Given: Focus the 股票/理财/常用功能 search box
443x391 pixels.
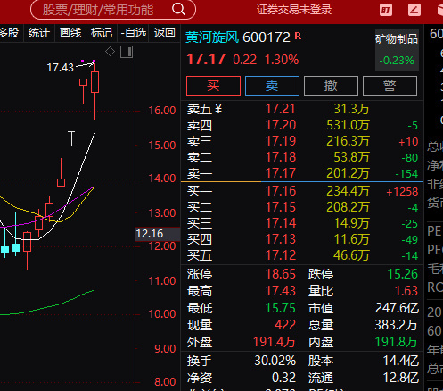Looking at the screenshot, I should 113,10.
